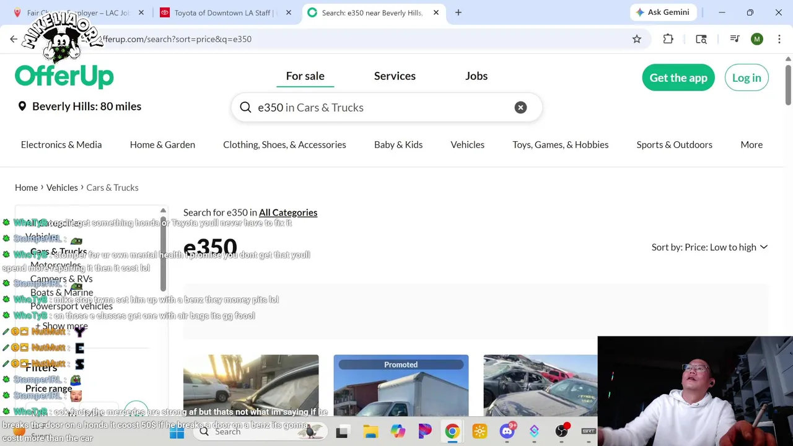Open Task View on taskbar
793x446 pixels.
pos(342,431)
